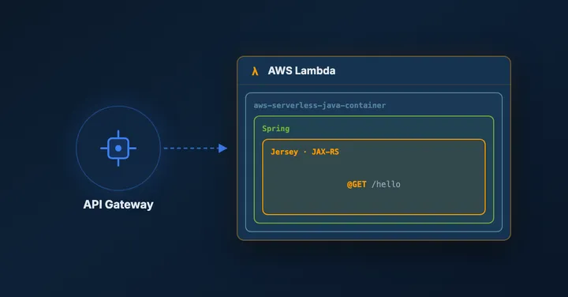Click the "/hello" path text
This screenshot has height=297, width=568.
386,184
